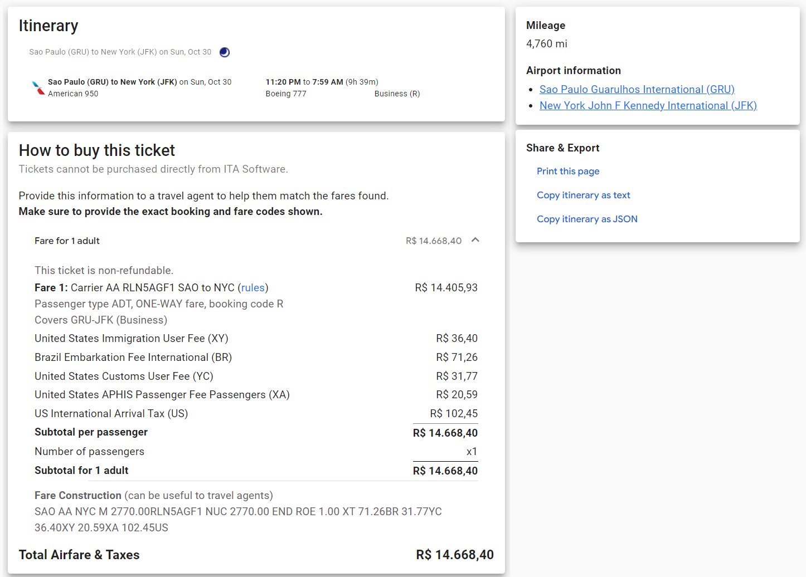The height and width of the screenshot is (577, 806).
Task: Click the Business (R) cabin text
Action: point(397,94)
